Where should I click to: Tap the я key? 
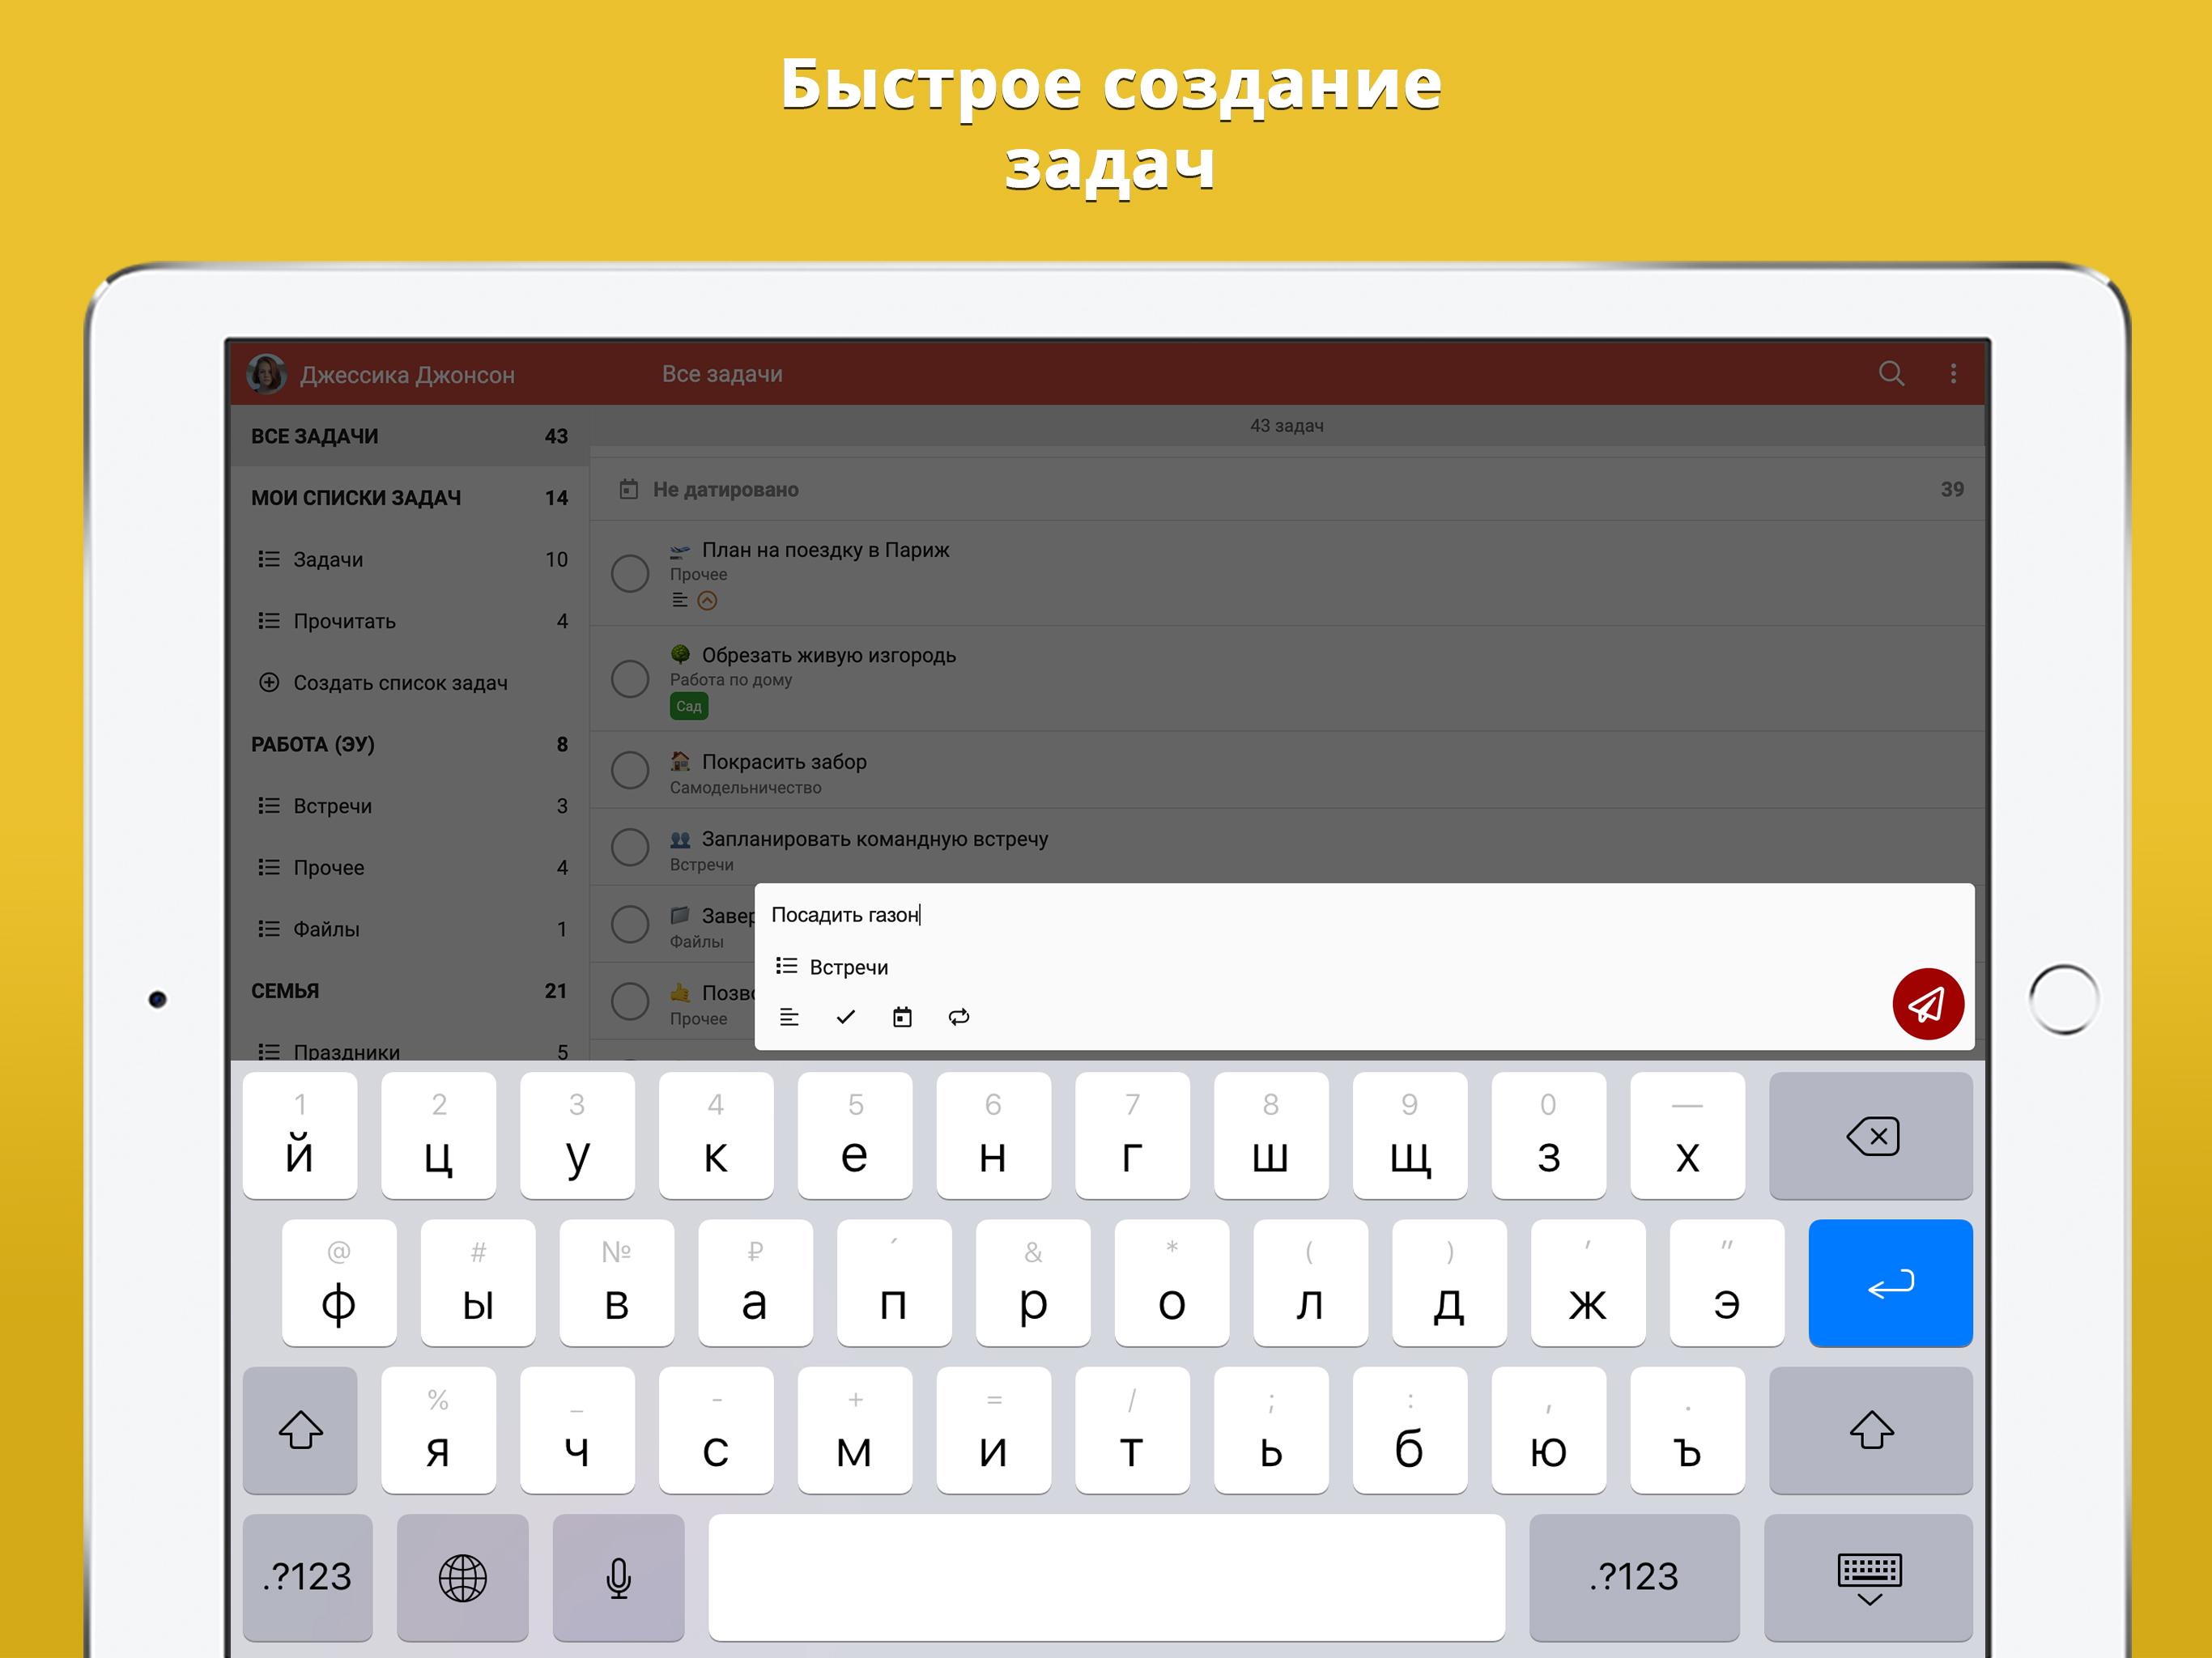click(x=438, y=1430)
